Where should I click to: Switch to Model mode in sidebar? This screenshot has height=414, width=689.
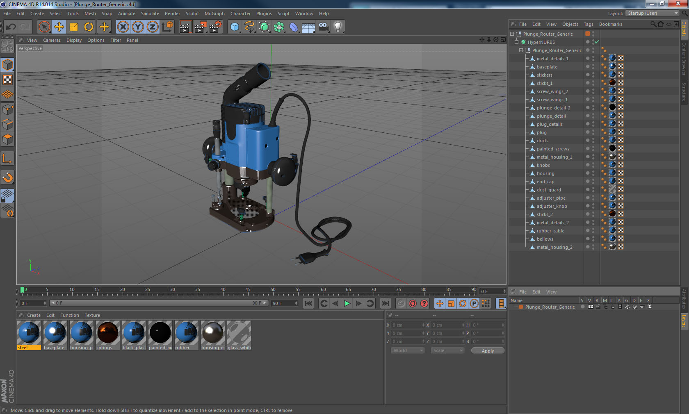point(8,65)
